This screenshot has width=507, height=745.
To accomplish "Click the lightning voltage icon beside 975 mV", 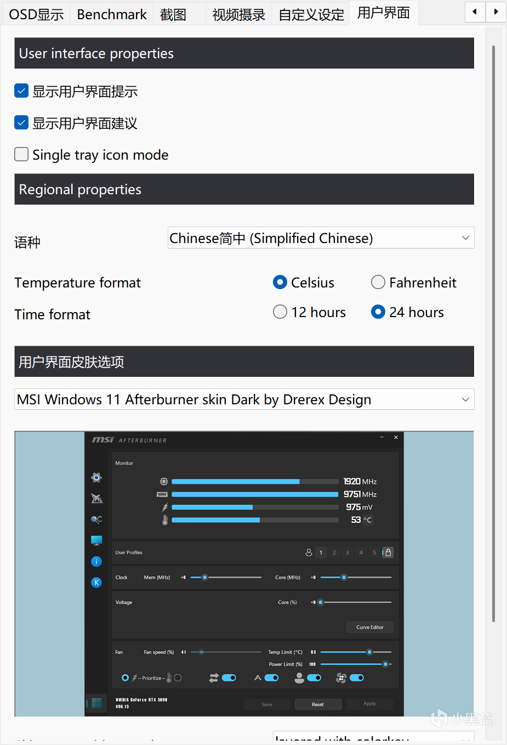I will [x=164, y=507].
